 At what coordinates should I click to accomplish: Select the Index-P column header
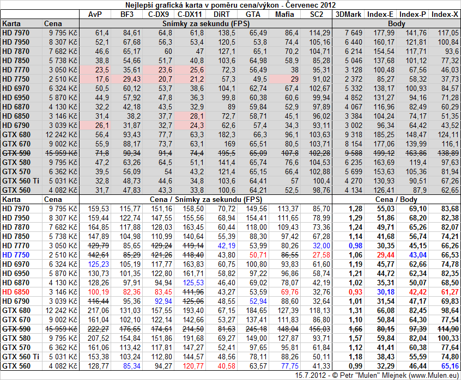click(413, 14)
